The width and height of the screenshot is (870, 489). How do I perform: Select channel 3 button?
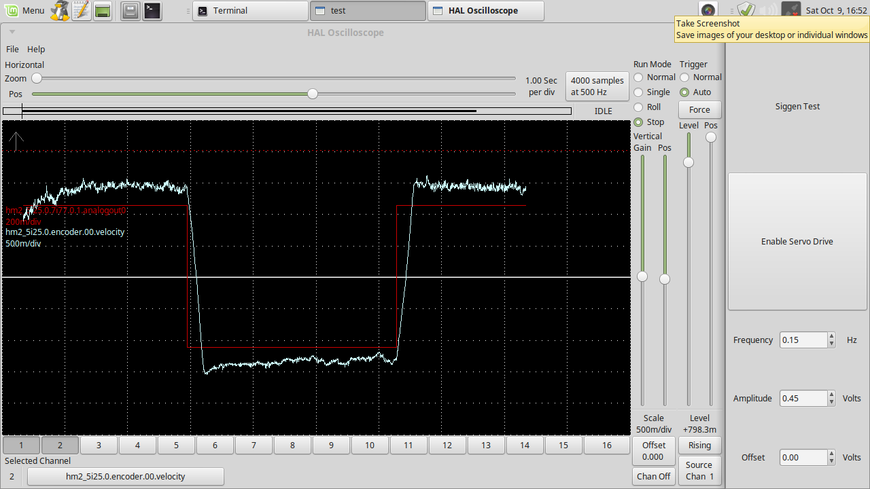point(99,445)
